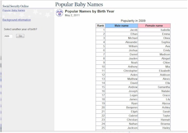Select the male name Jackson
Image resolution: width=188 pixels, height=133 pixels.
pos(132,128)
